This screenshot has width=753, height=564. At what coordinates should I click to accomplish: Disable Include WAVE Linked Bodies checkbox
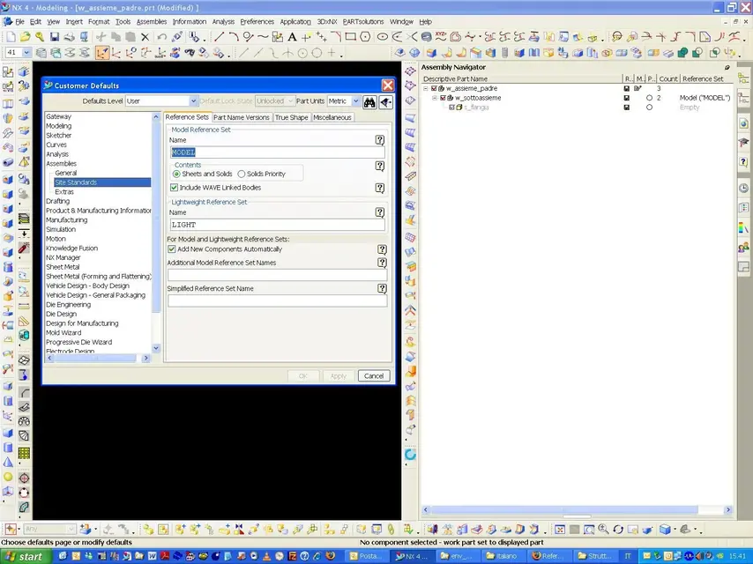coord(174,188)
